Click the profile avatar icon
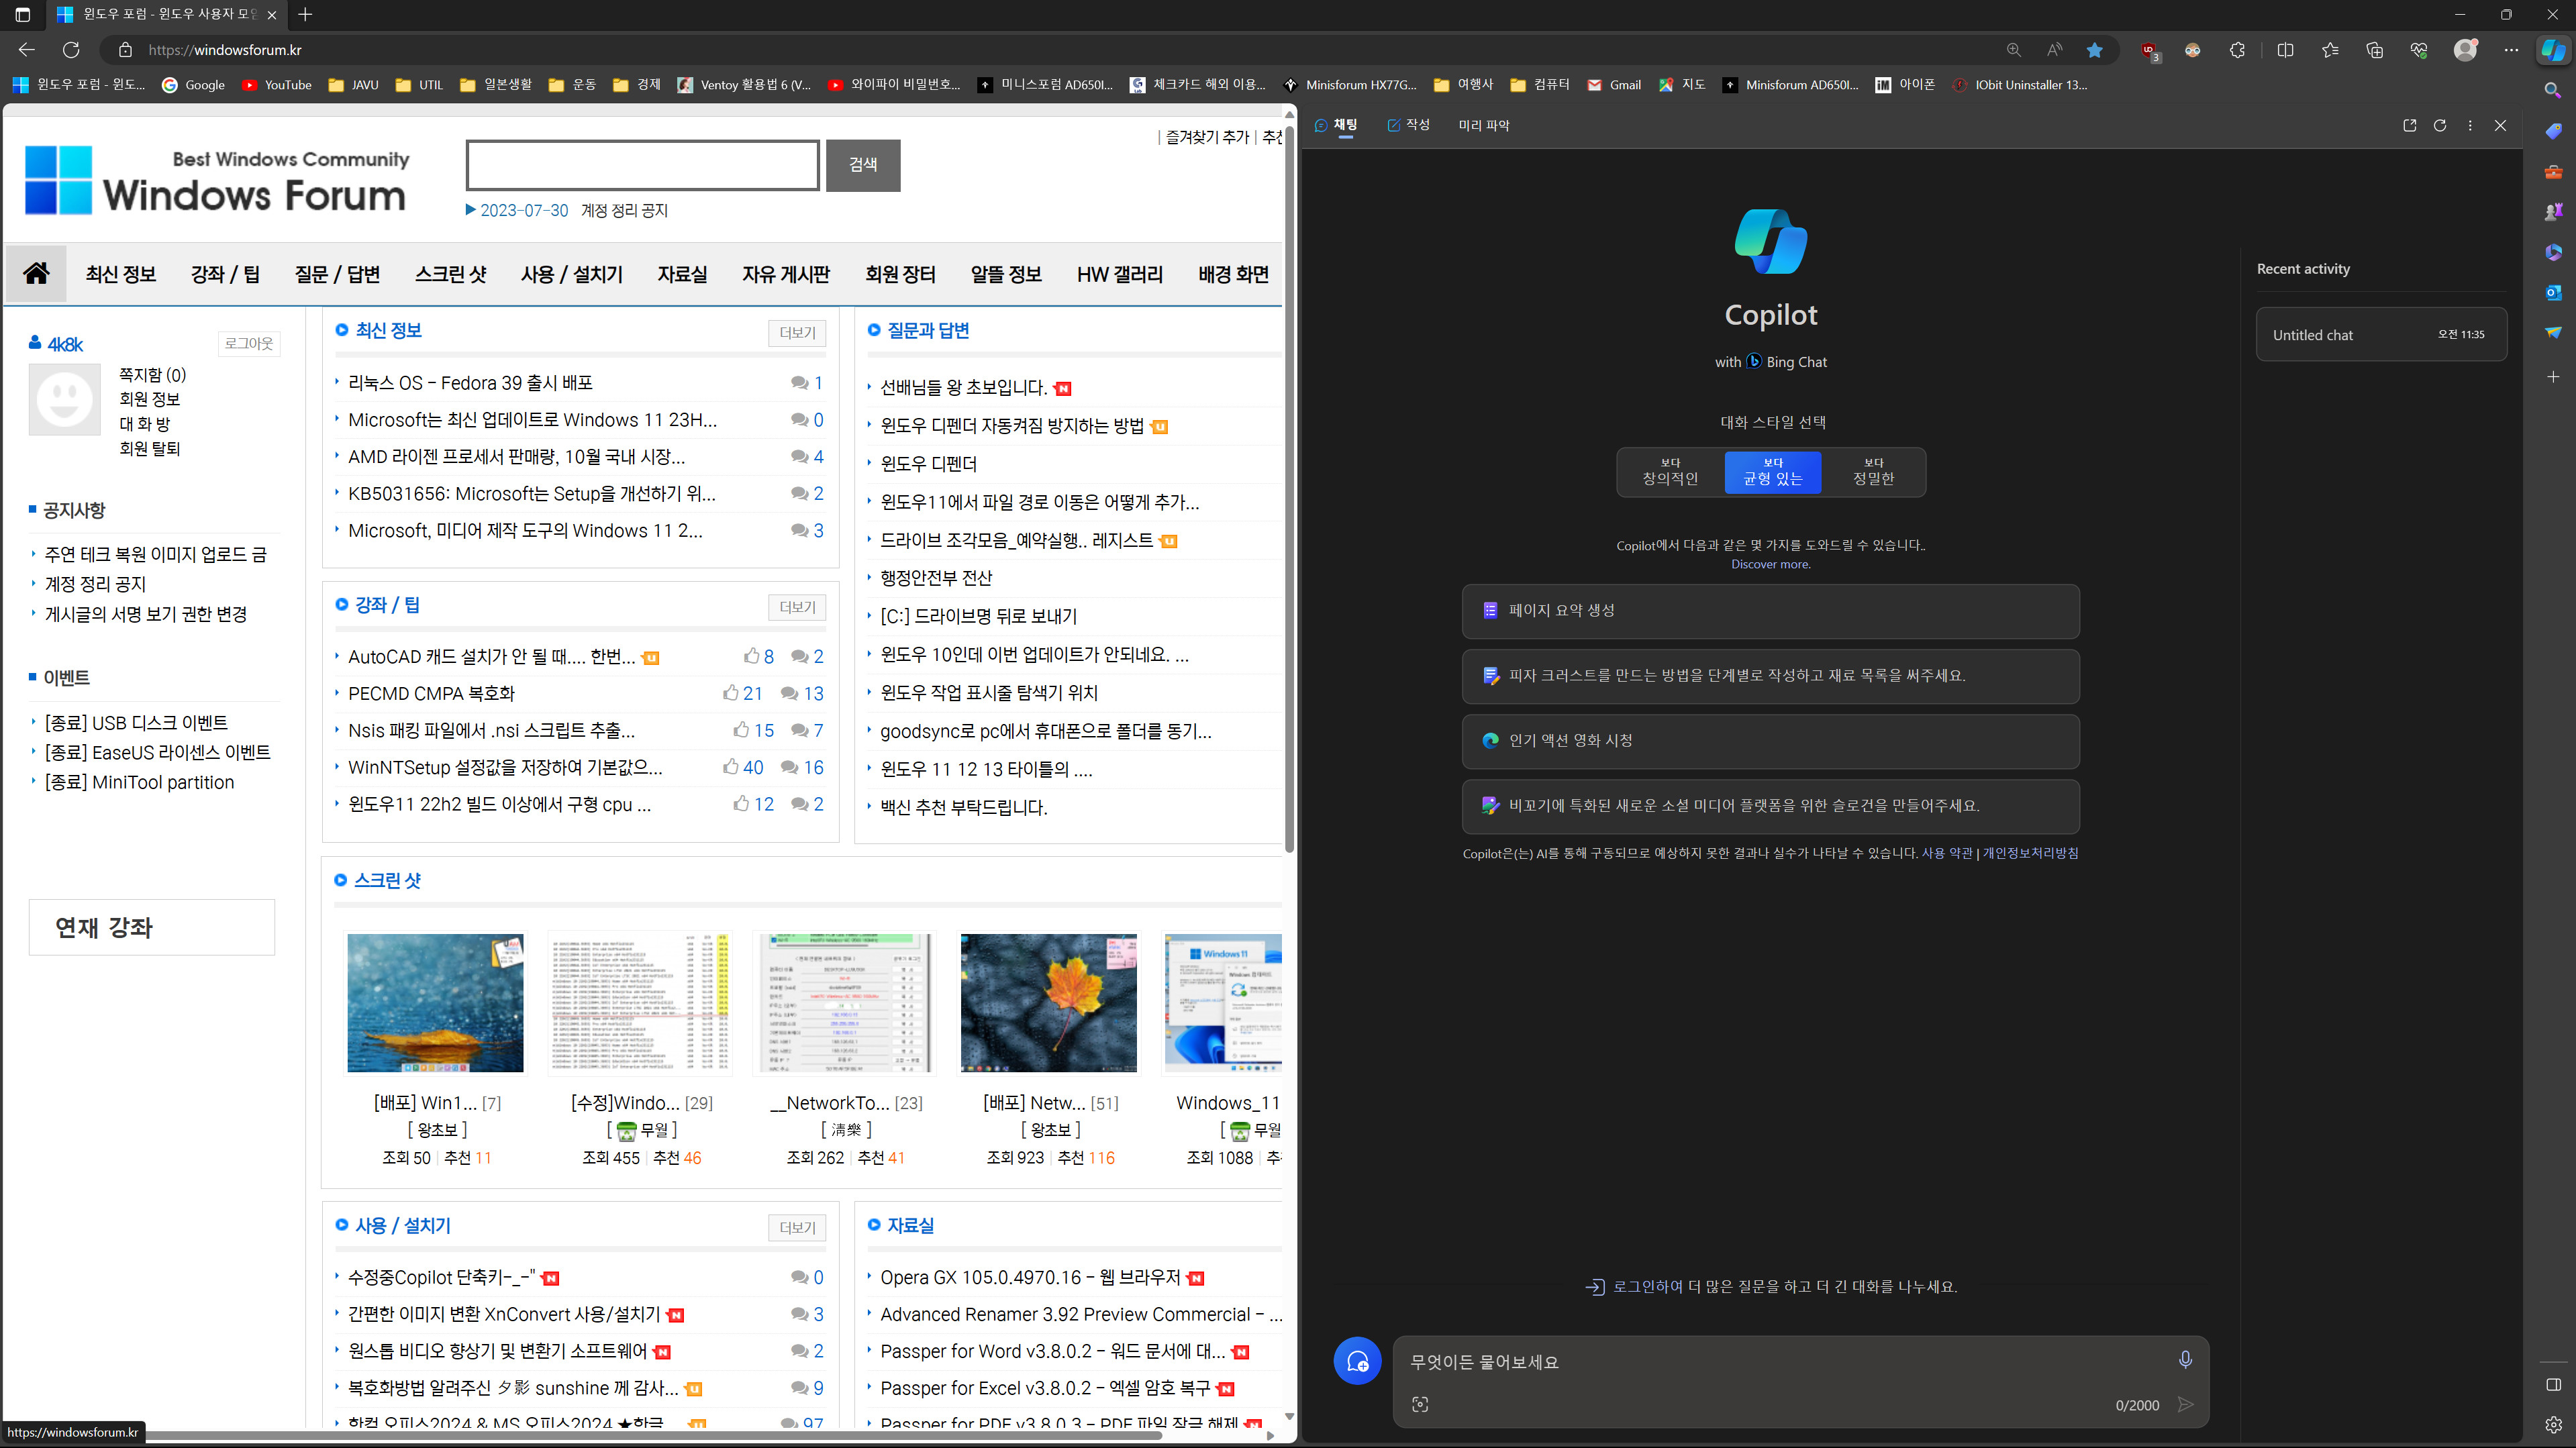Viewport: 2576px width, 1448px height. 2465,50
